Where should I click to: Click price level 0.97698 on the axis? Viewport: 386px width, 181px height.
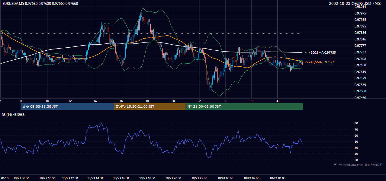[360, 59]
